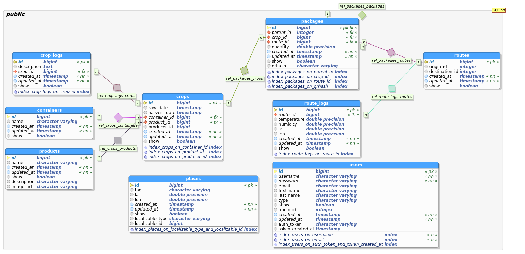Click index icon for index_route_logs_on_route_id
The width and height of the screenshot is (525, 254).
point(275,154)
